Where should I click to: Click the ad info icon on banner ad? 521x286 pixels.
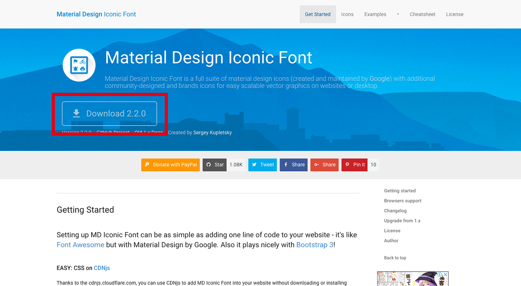[x=440, y=275]
